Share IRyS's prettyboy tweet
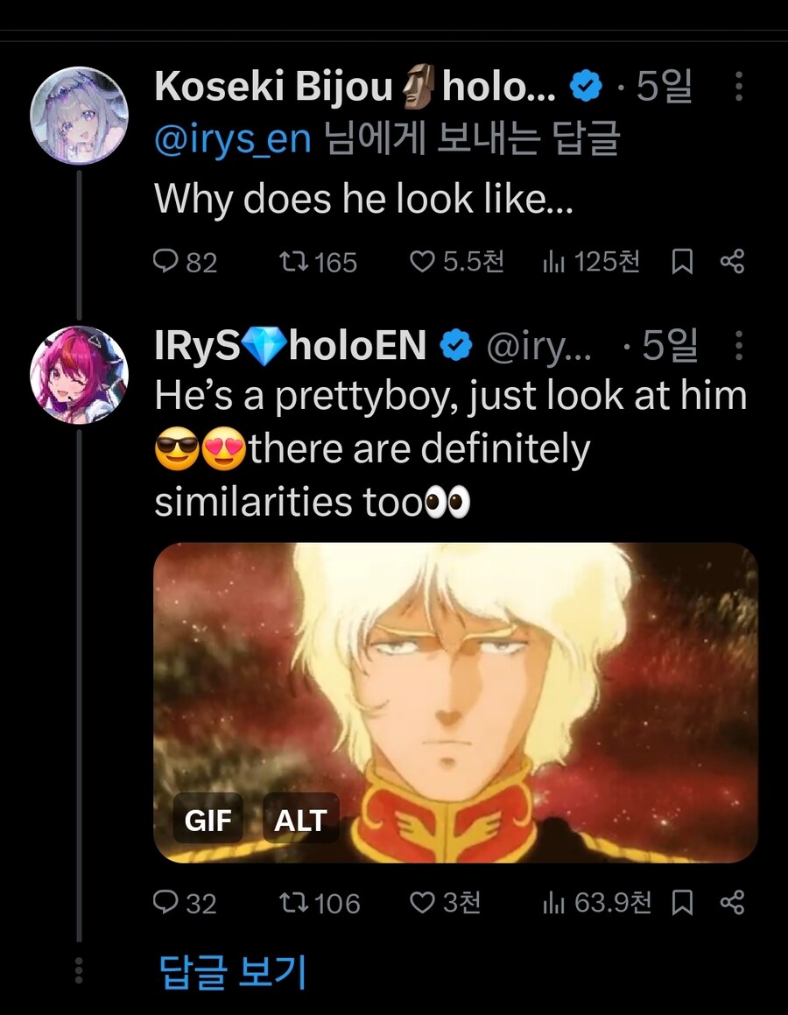The width and height of the screenshot is (788, 1015). [732, 902]
